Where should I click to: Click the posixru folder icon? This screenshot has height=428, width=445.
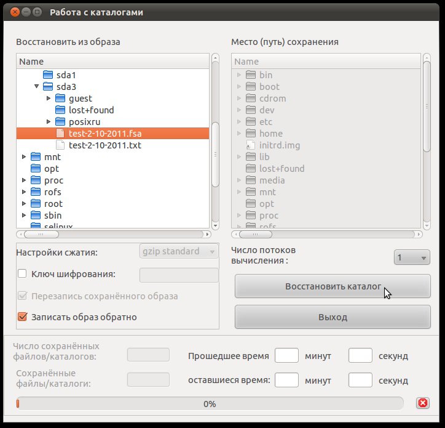60,122
